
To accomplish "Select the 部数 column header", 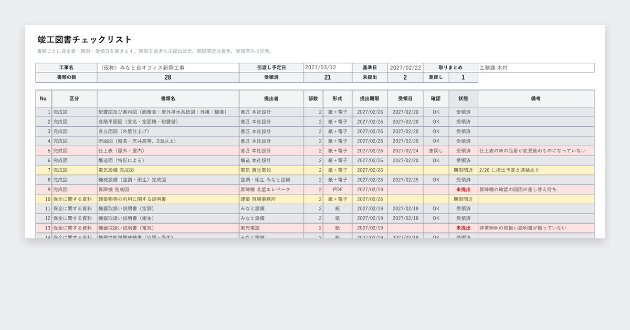I will [x=313, y=98].
